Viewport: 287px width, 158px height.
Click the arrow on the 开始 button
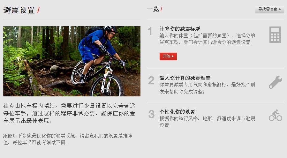pos(173,56)
